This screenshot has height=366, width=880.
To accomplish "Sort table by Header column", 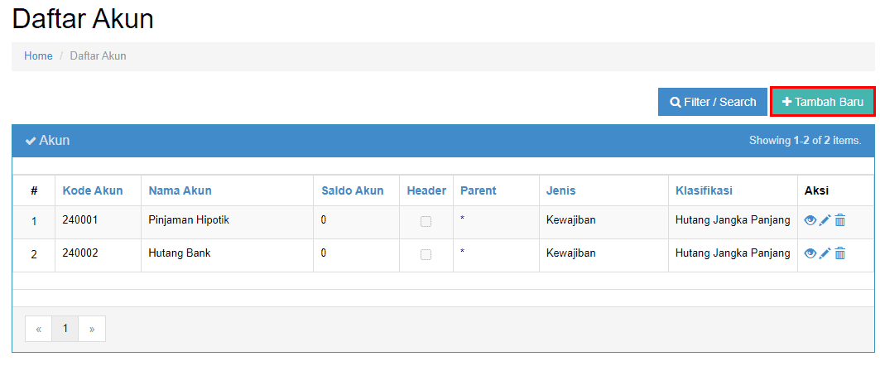I will 426,190.
